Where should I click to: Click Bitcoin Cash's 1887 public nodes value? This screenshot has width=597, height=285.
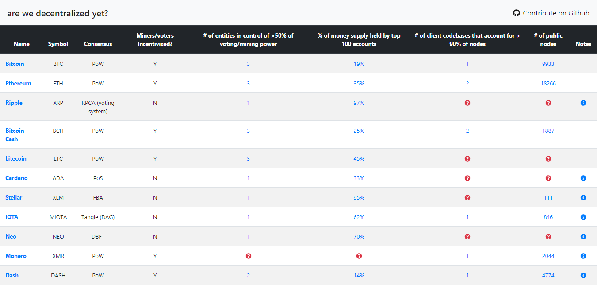[548, 131]
